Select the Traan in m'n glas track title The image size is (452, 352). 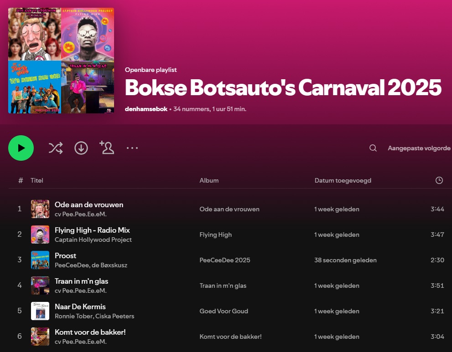(81, 281)
